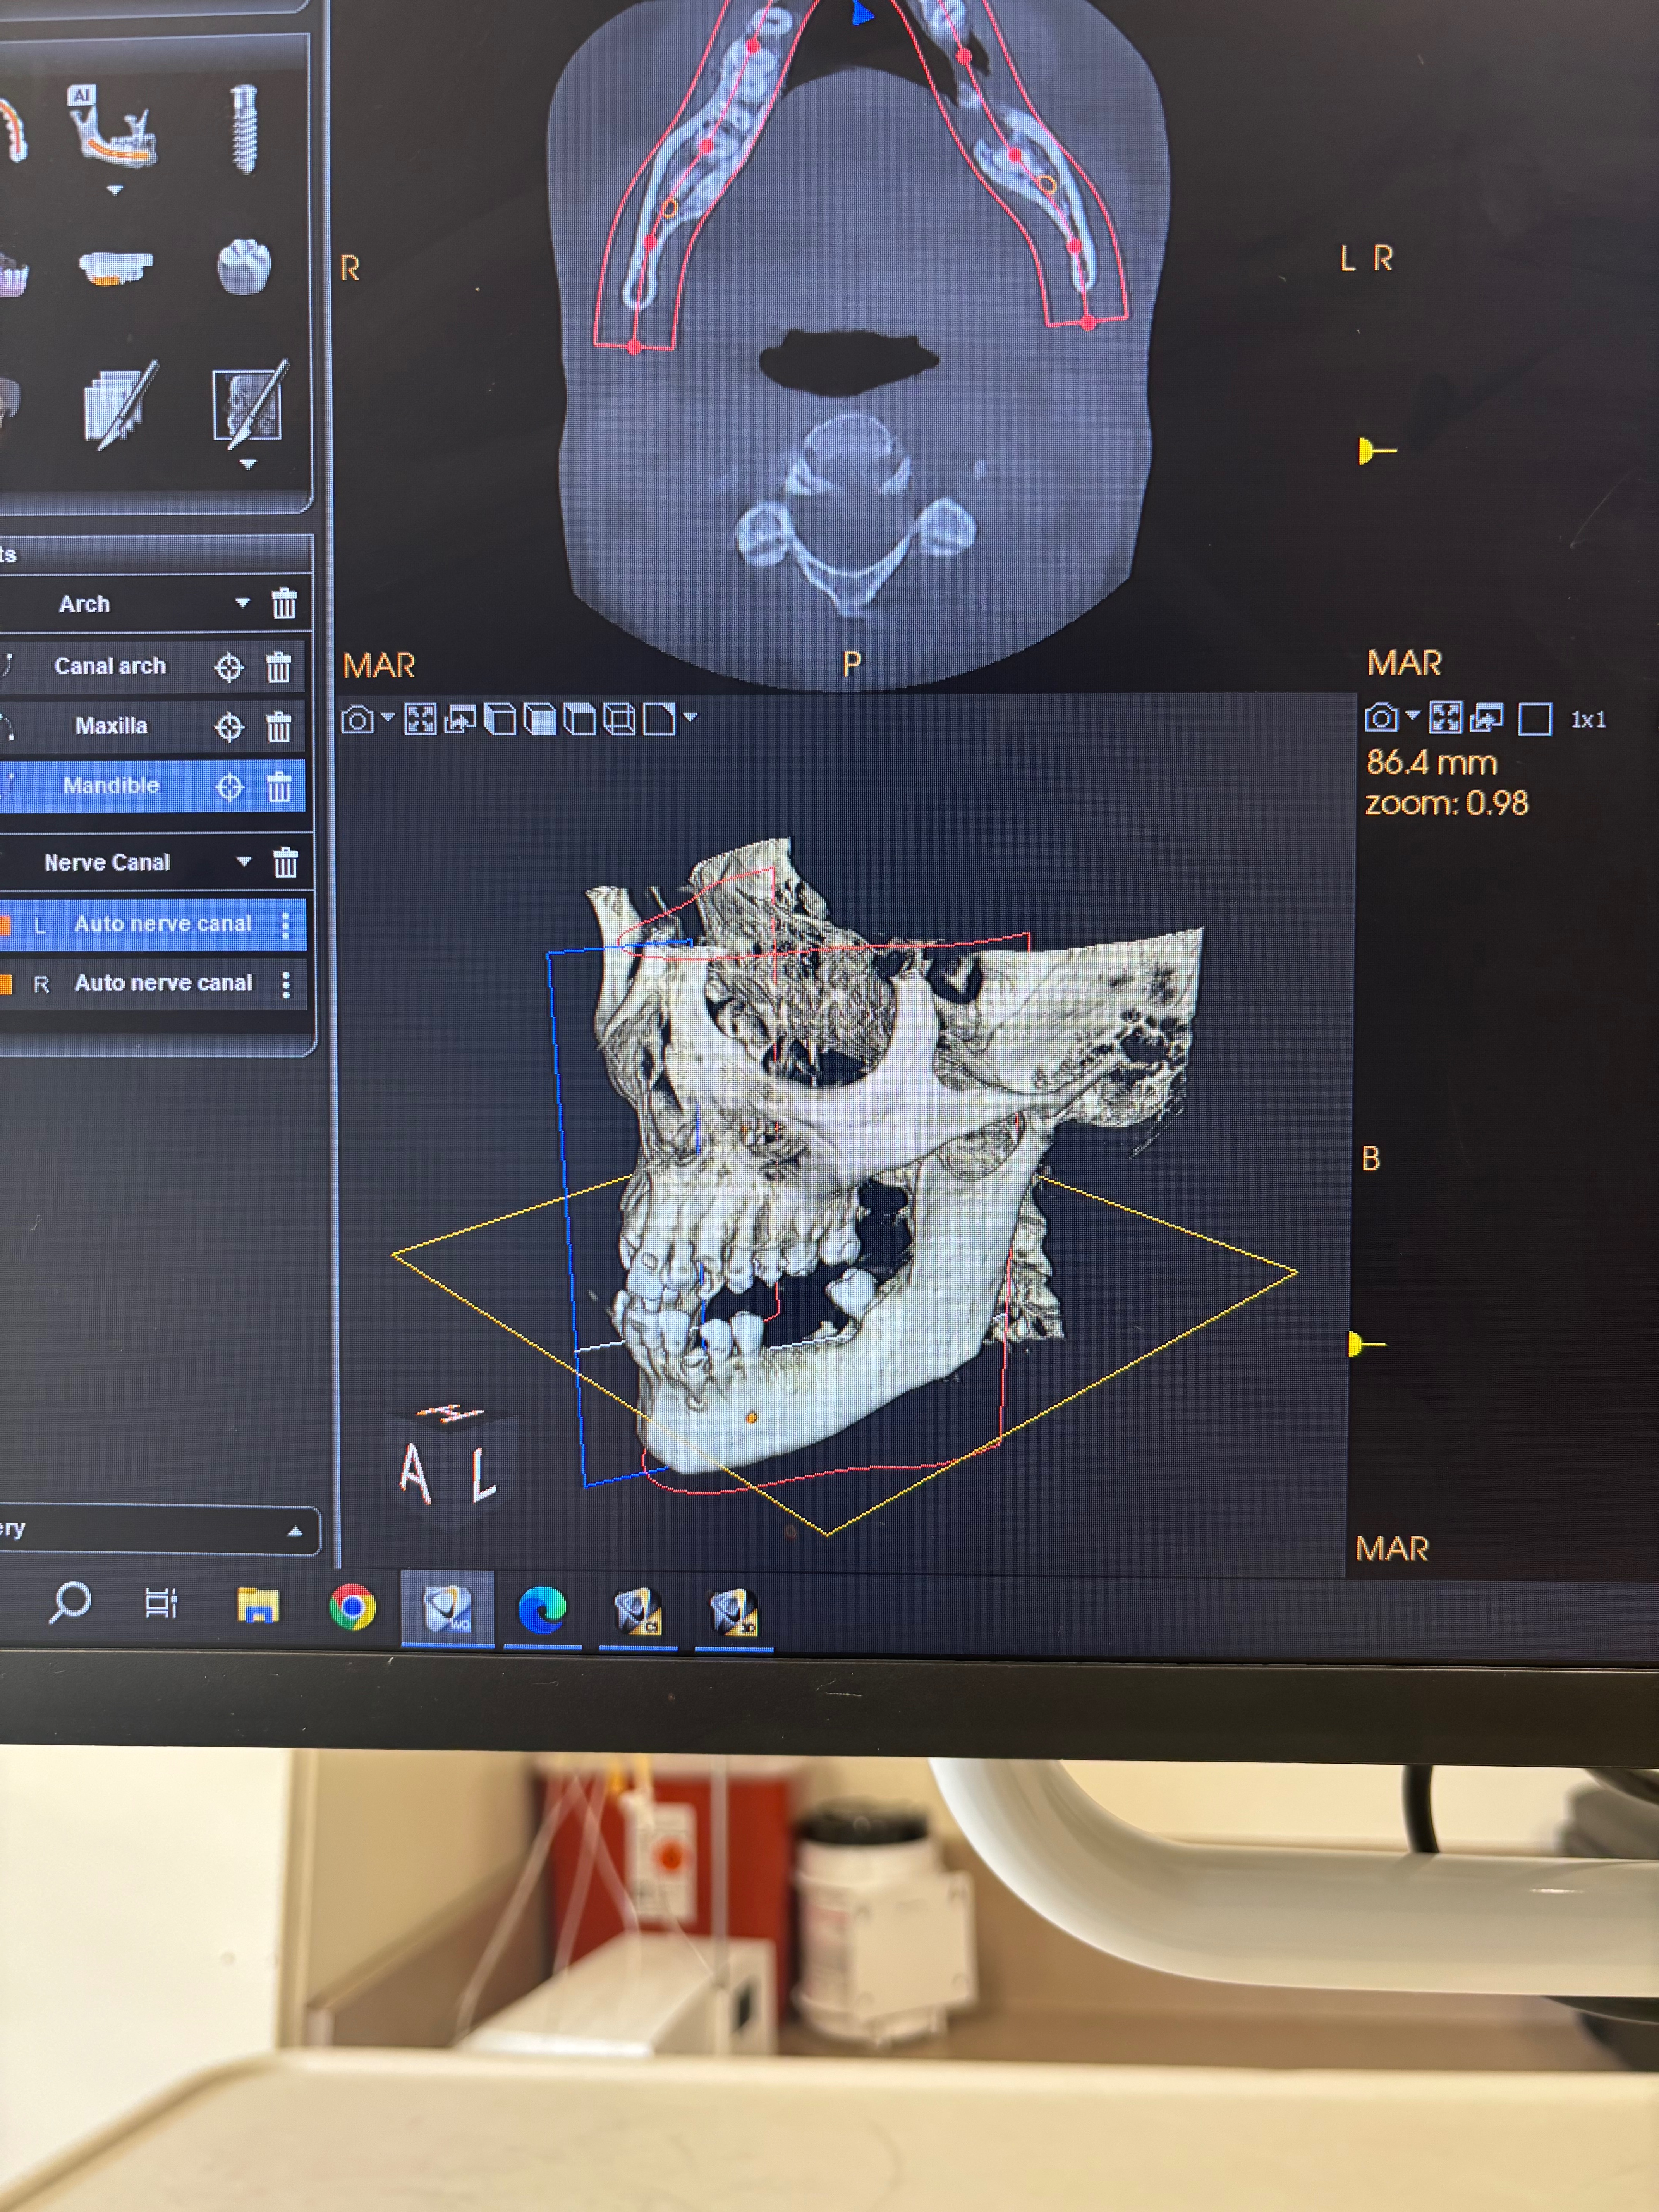Expand the Arch dropdown arrow

(x=242, y=603)
